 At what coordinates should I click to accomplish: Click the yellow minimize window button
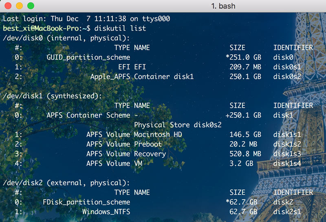pos(19,6)
